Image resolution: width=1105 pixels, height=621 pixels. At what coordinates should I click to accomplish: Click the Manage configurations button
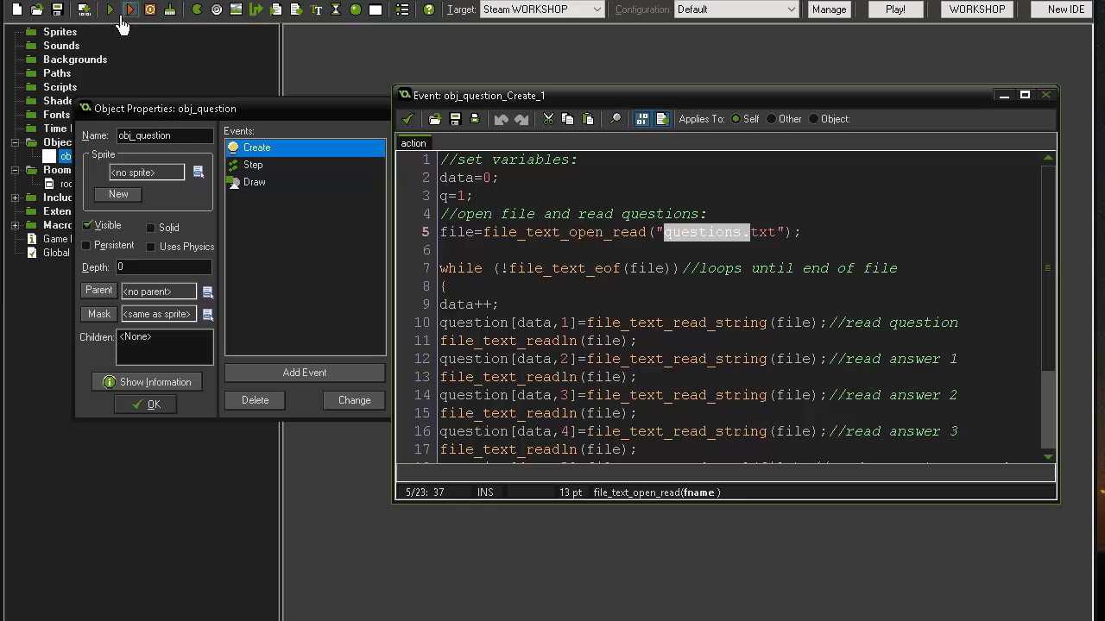829,9
